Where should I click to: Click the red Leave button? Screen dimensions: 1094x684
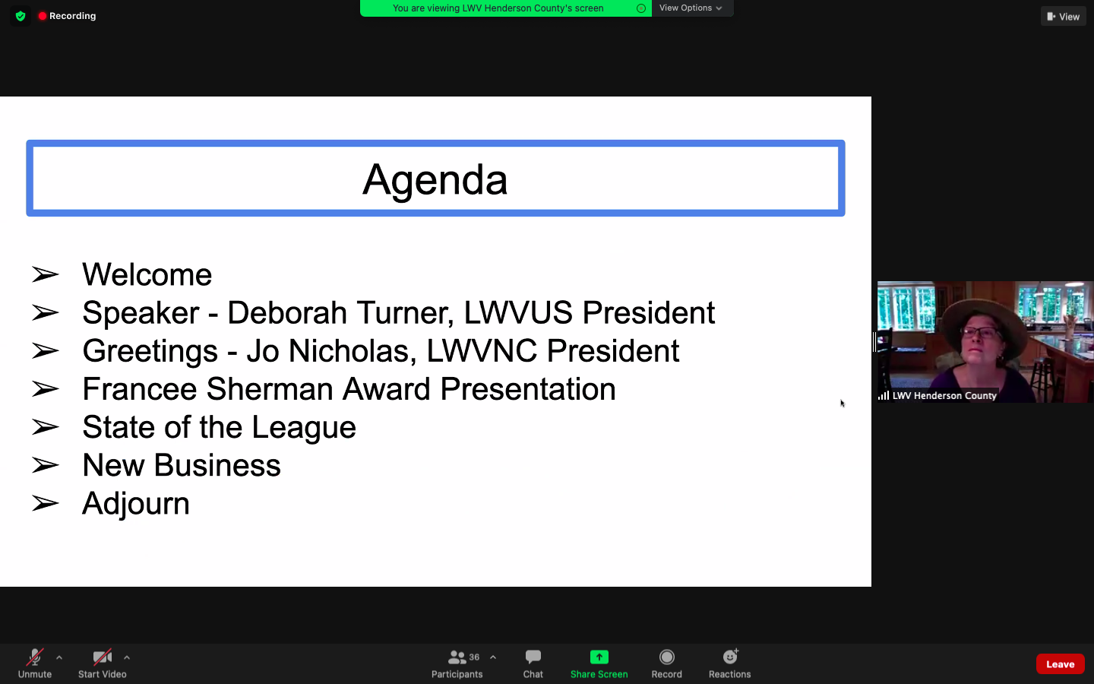coord(1061,664)
